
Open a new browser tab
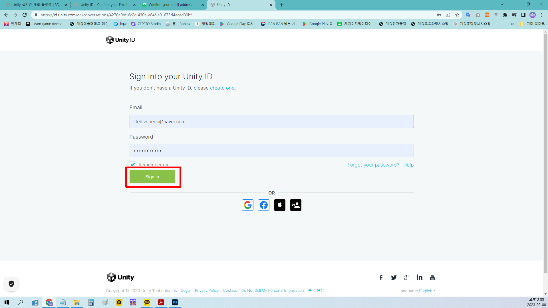[282, 5]
